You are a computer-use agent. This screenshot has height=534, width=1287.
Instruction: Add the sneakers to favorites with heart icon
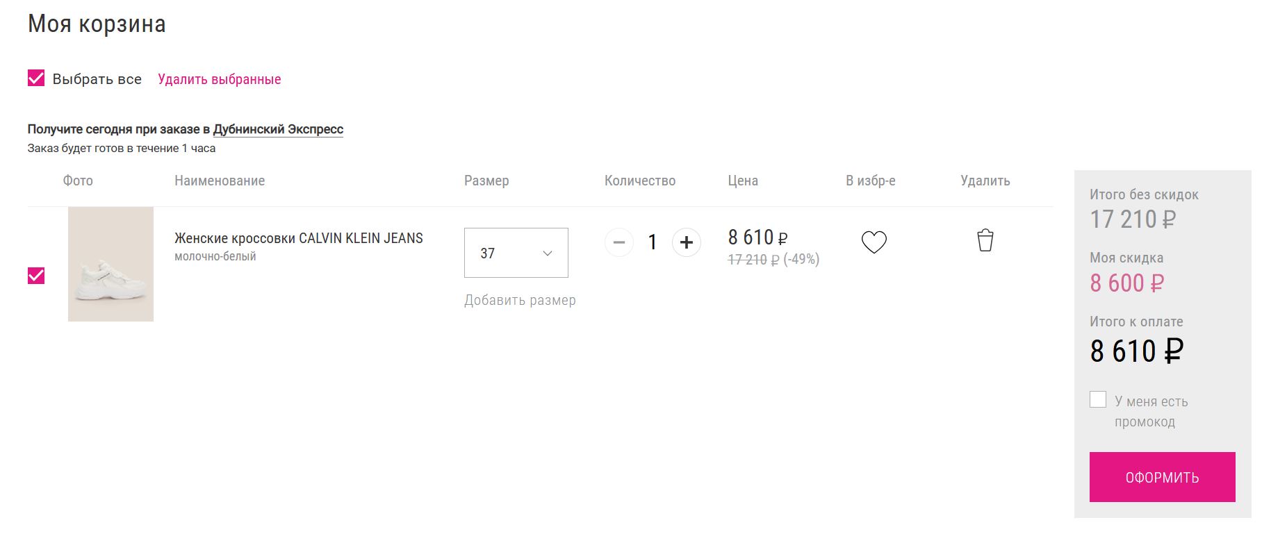874,242
